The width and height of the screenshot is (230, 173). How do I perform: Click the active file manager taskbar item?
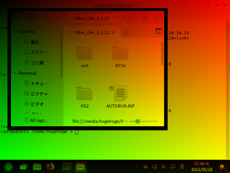coord(80,167)
